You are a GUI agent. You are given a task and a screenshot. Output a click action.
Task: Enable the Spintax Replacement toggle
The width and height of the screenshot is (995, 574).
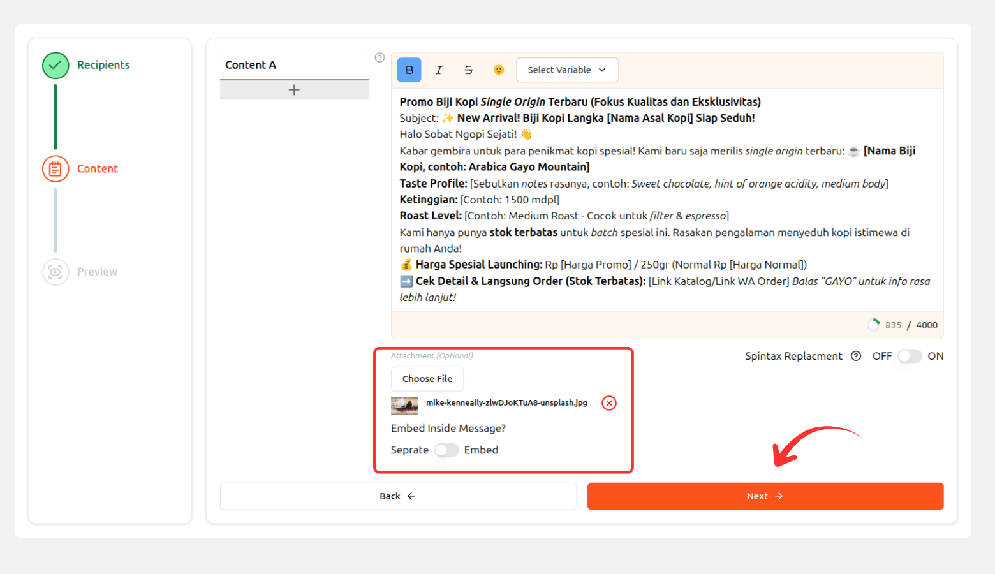tap(910, 357)
